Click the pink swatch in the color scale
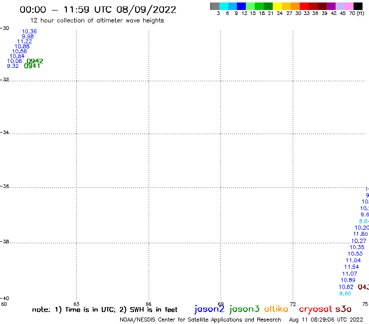This screenshot has height=324, width=369. tap(349, 6)
